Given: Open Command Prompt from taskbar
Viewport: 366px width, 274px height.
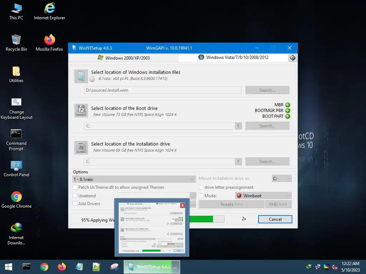Looking at the screenshot, I should click(26, 267).
